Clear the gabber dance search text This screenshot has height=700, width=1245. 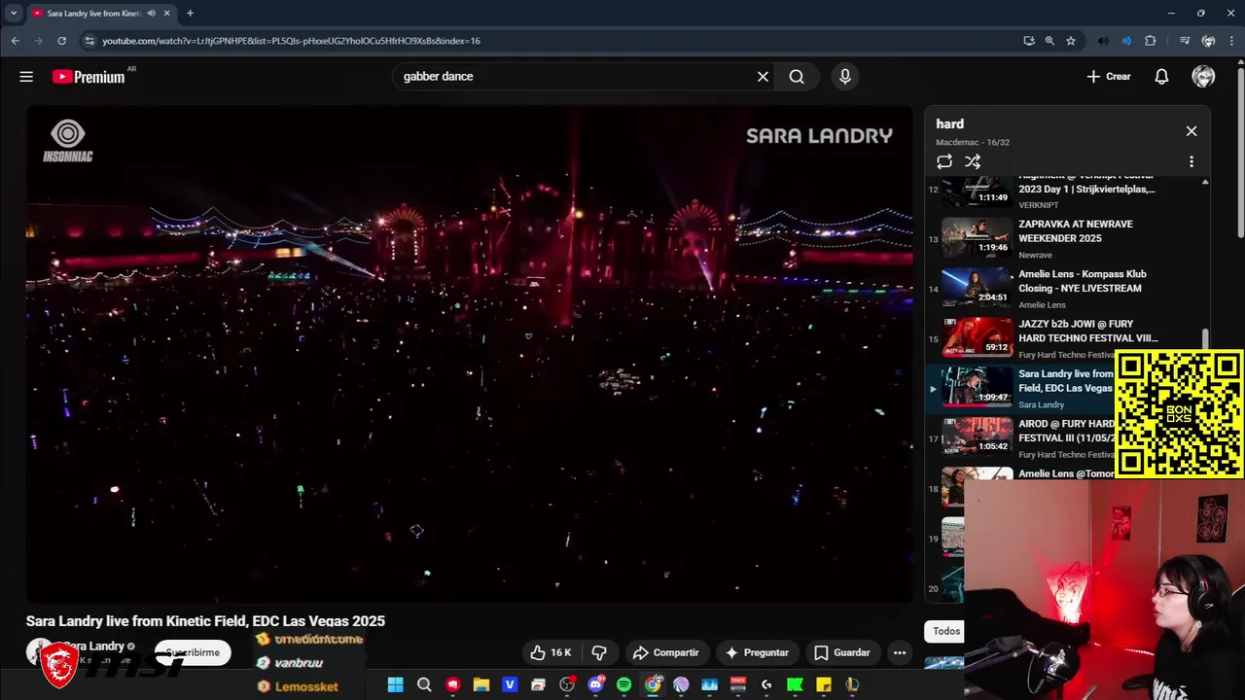pyautogui.click(x=763, y=77)
